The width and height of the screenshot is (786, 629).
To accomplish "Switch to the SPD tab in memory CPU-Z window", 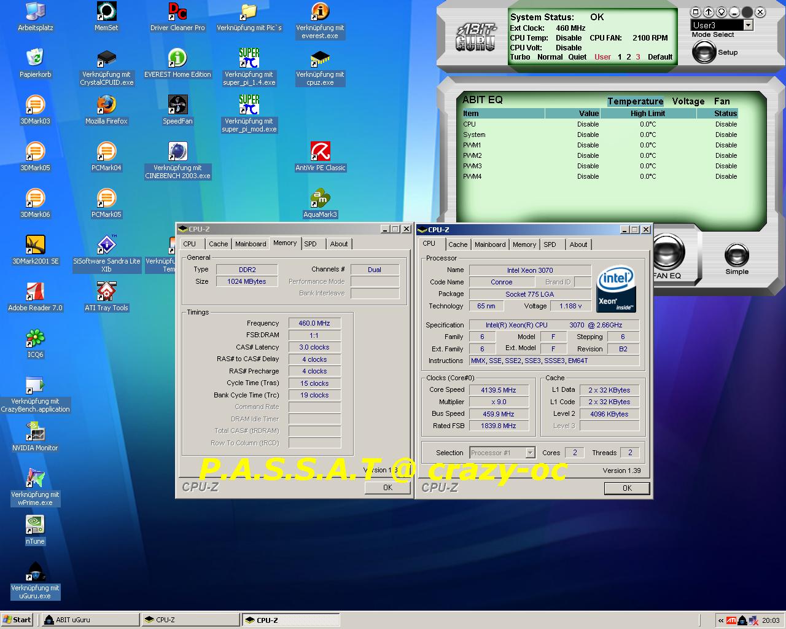I will (311, 244).
